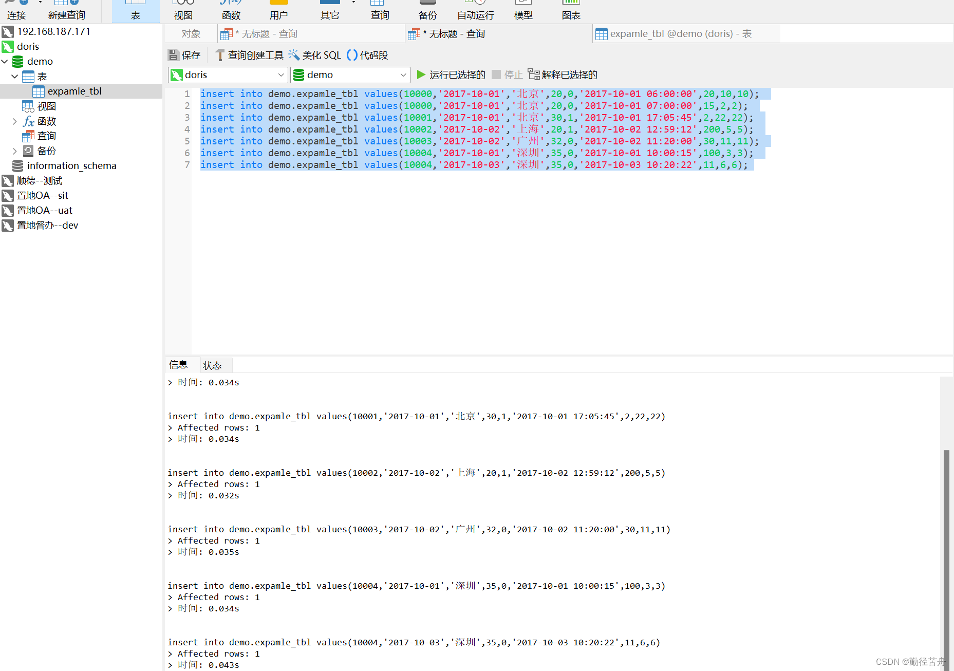
Task: Open 代码段 code snippet tool
Action: [367, 55]
